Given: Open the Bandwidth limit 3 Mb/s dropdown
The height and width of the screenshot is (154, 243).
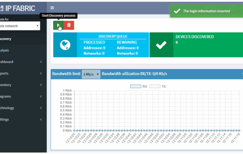Looking at the screenshot, I should point(91,74).
